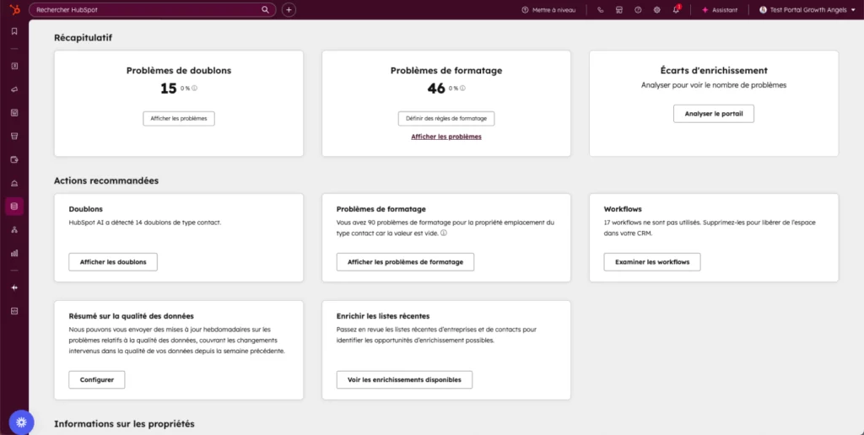Click info icon beside formatage 0 %
This screenshot has width=864, height=435.
tap(462, 89)
